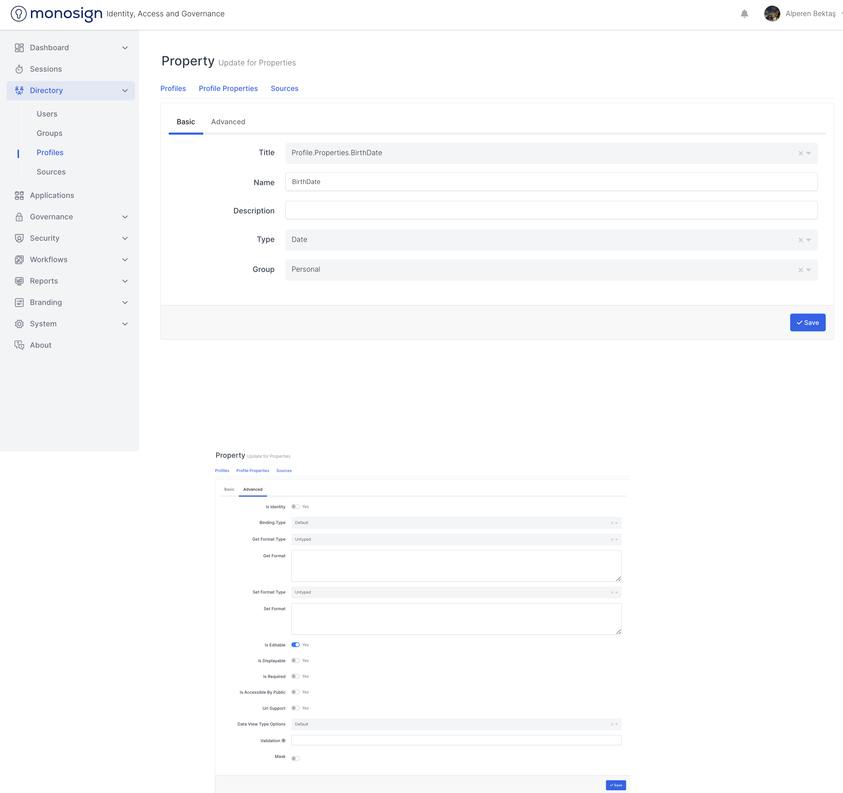Click the Reports chart icon
The height and width of the screenshot is (793, 843).
click(x=19, y=281)
